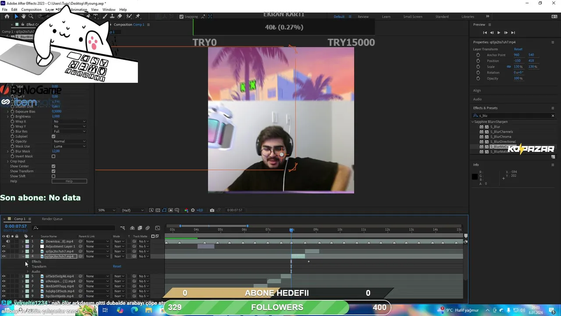
Task: Jump to last frame in Preview panel
Action: (513, 32)
